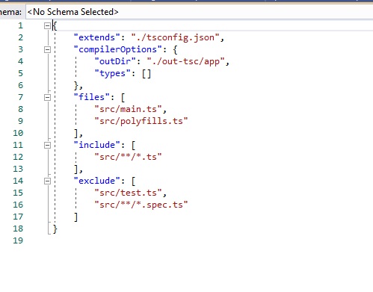Screen dimensions: 373x292
Task: Click the "compilerOptions" key
Action: click(118, 49)
